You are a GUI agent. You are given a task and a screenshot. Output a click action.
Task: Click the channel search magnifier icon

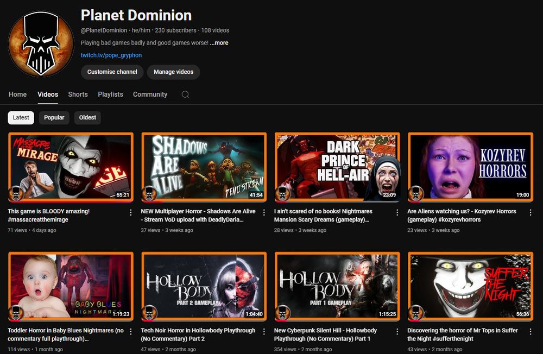click(185, 94)
